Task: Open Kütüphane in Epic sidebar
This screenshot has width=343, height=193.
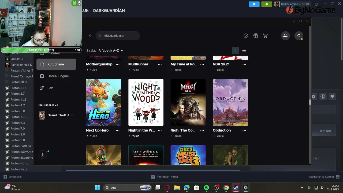Action: point(56,64)
